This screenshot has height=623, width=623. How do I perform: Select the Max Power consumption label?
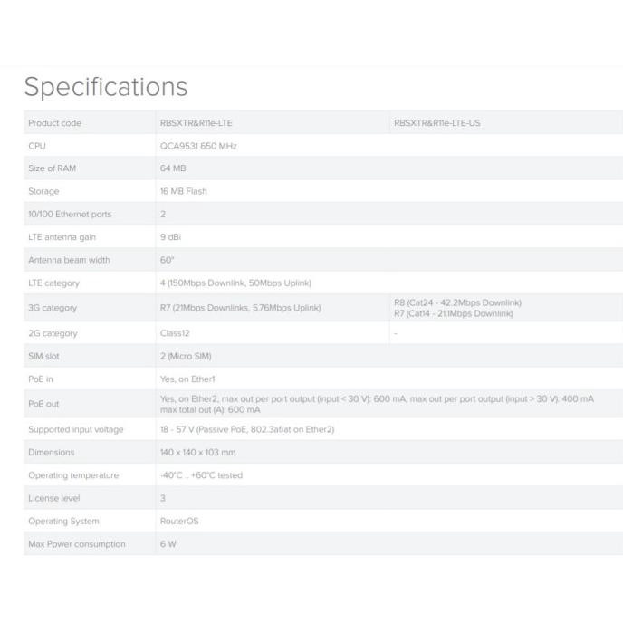pyautogui.click(x=77, y=544)
